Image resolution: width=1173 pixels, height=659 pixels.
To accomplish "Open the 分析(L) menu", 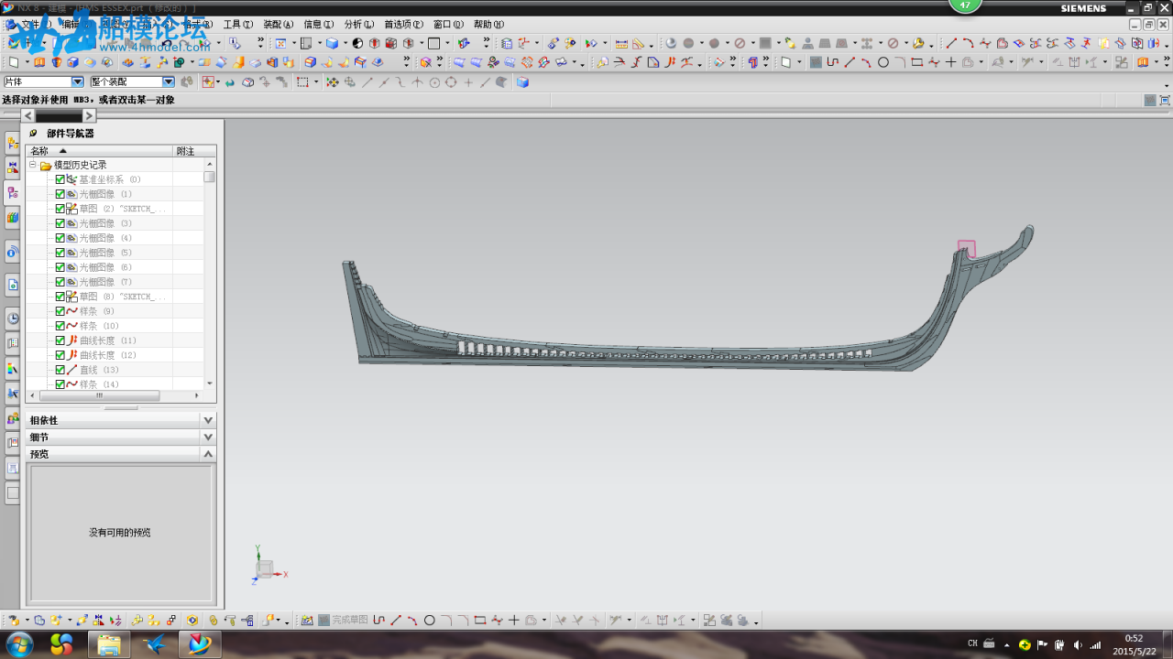I will click(359, 25).
